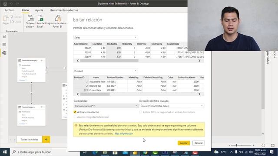This screenshot has width=278, height=156.
Task: Open the volume speaker tray icon
Action: 251,152
